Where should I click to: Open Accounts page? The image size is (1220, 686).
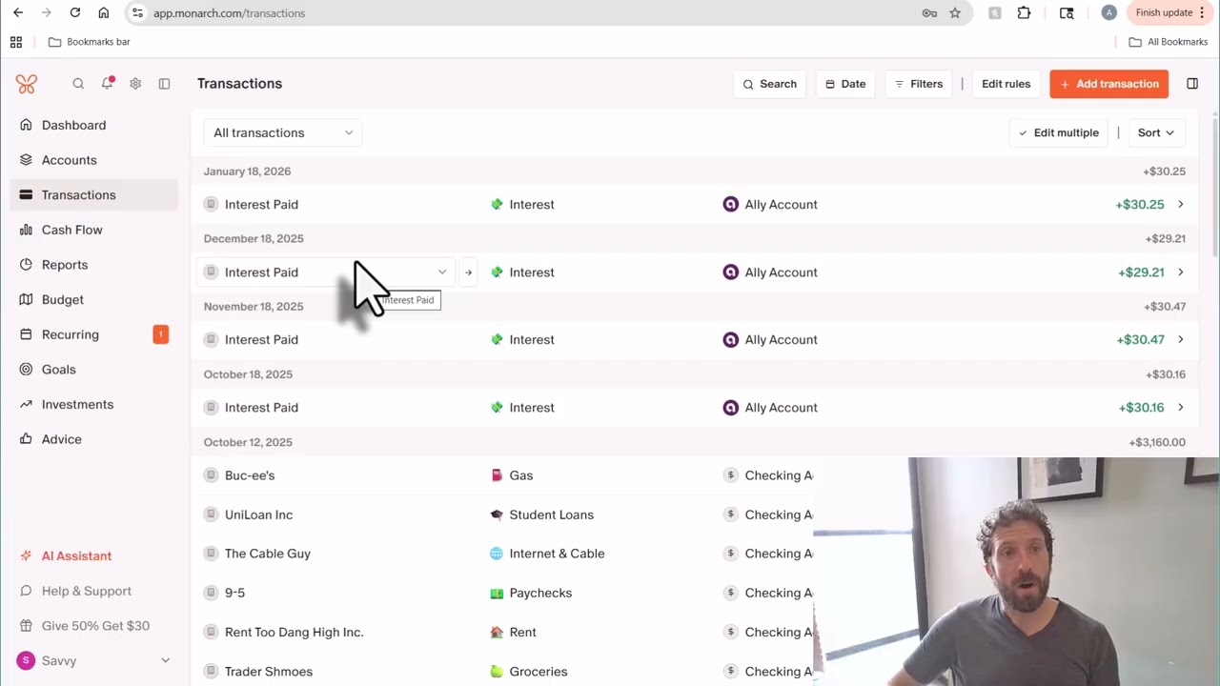coord(94,160)
